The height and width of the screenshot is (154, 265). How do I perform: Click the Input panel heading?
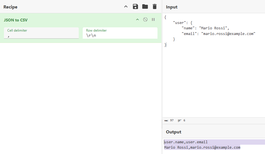[x=172, y=7]
